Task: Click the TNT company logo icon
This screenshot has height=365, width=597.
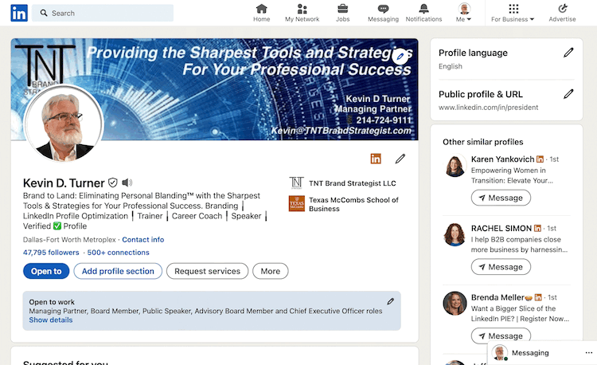Action: (x=297, y=182)
